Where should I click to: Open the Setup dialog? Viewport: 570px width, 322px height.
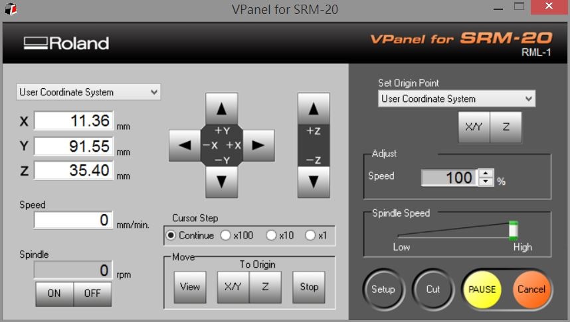pos(383,290)
